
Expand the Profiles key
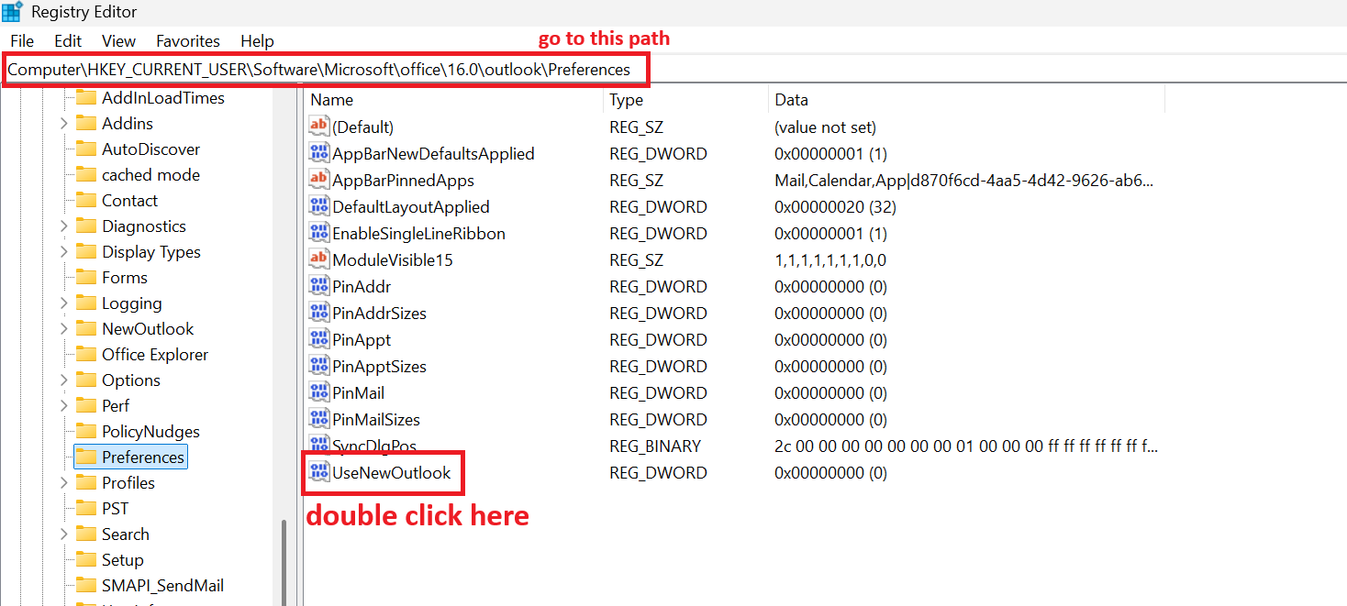point(63,482)
